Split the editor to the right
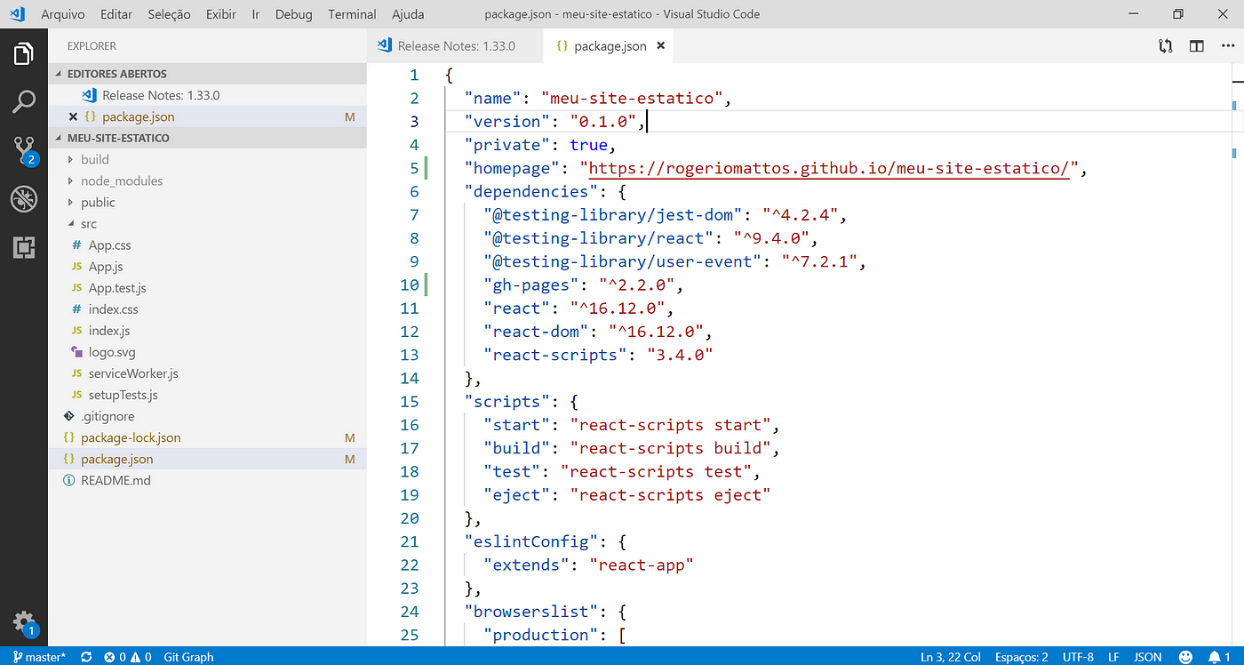Viewport: 1244px width, 665px height. (x=1197, y=46)
